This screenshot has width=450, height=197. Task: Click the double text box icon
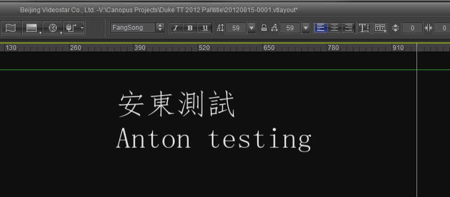pos(380,28)
